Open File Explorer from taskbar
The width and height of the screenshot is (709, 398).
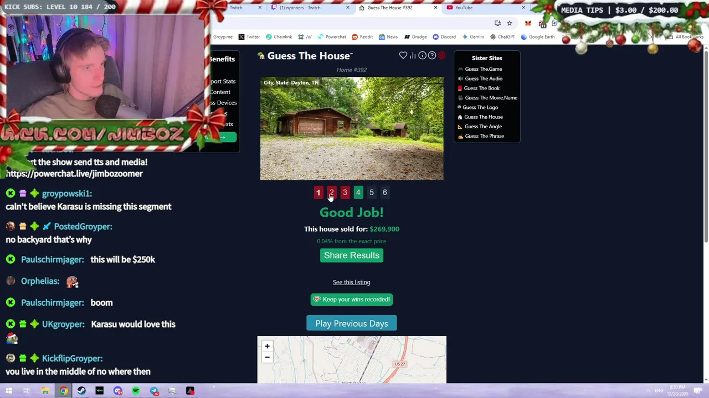tap(45, 391)
